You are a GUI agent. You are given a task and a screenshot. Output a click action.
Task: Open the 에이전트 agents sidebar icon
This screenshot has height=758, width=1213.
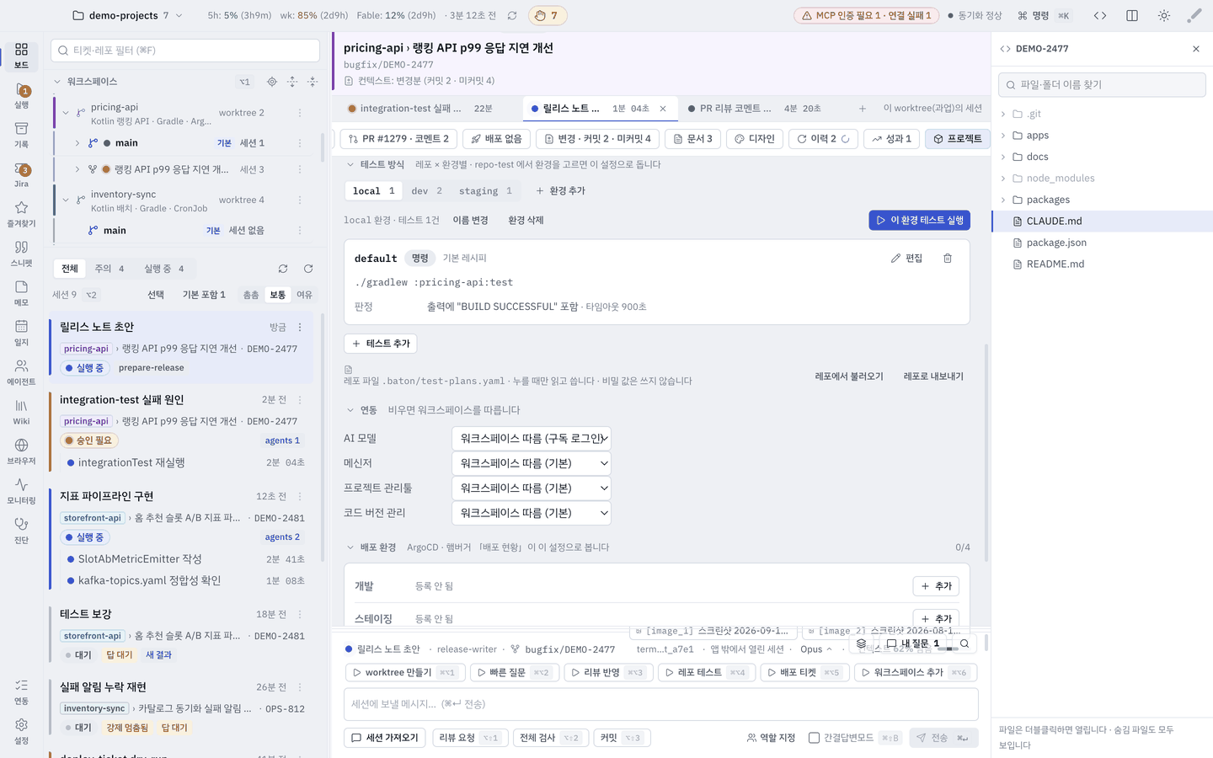[x=21, y=372]
